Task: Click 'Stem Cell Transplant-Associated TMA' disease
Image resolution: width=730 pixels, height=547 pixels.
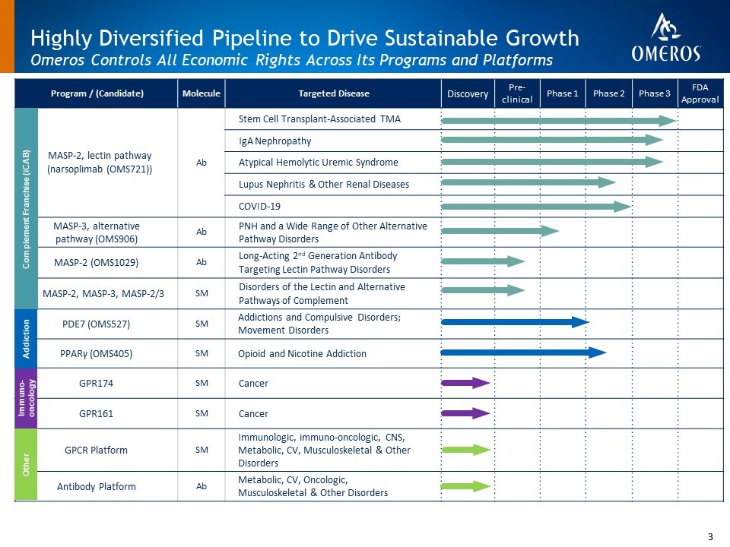Action: [319, 119]
